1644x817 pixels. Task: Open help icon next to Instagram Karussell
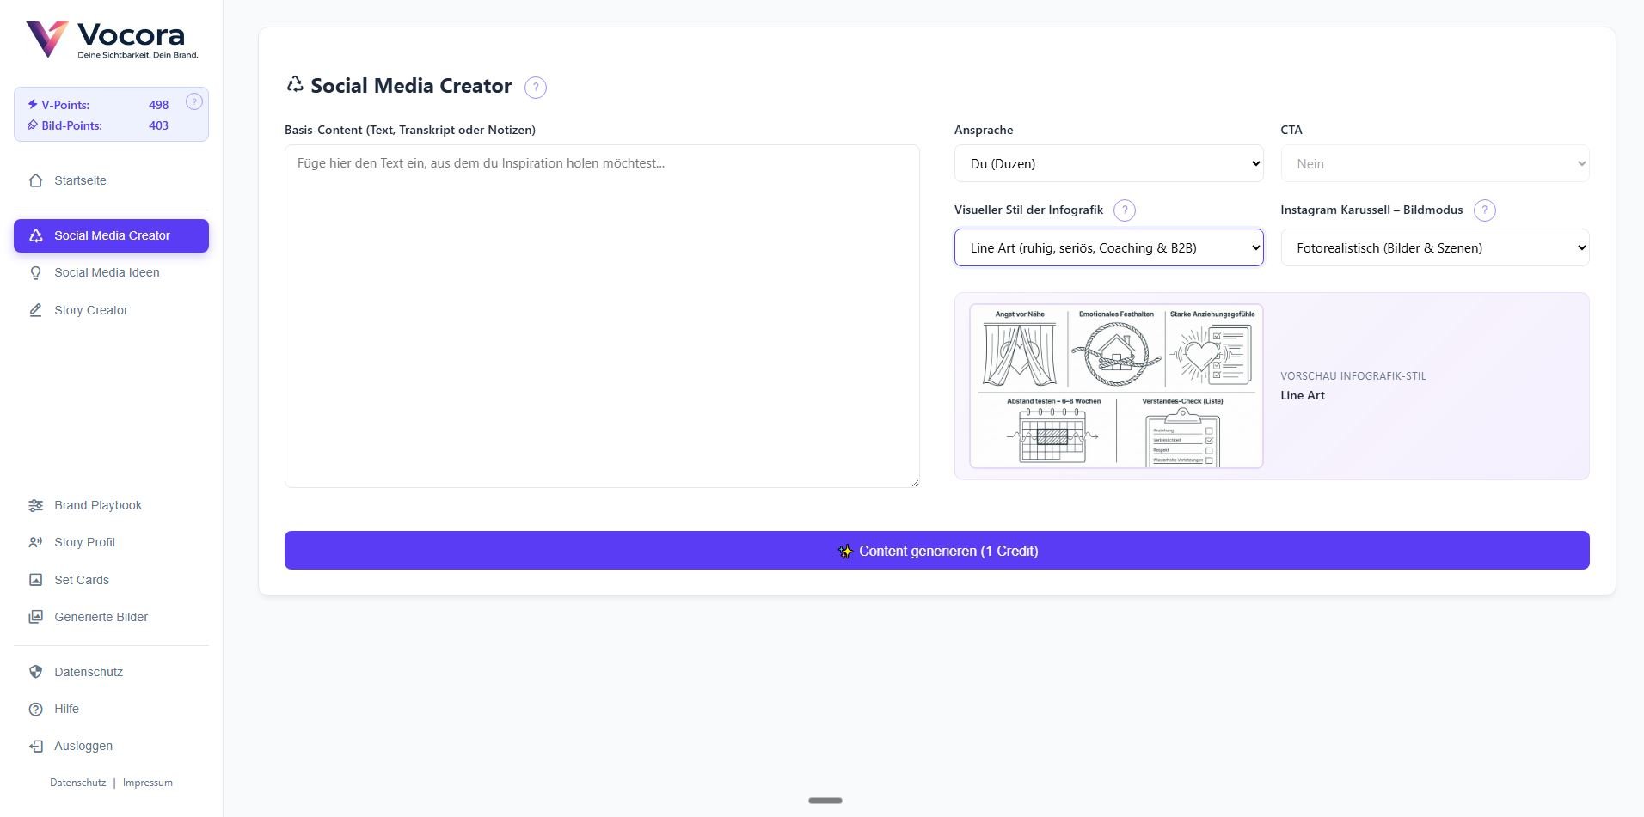[x=1484, y=210]
